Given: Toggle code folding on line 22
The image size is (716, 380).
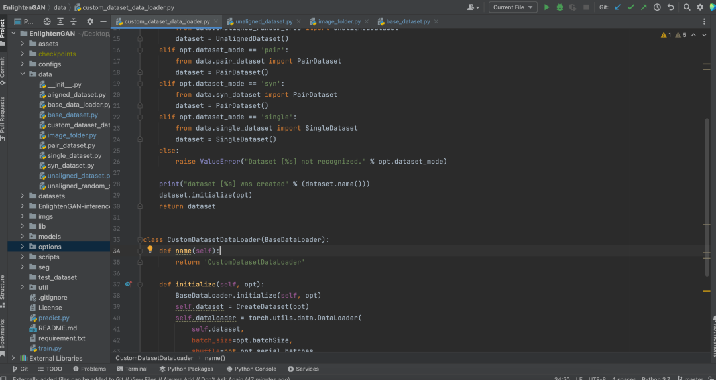Looking at the screenshot, I should tap(140, 117).
